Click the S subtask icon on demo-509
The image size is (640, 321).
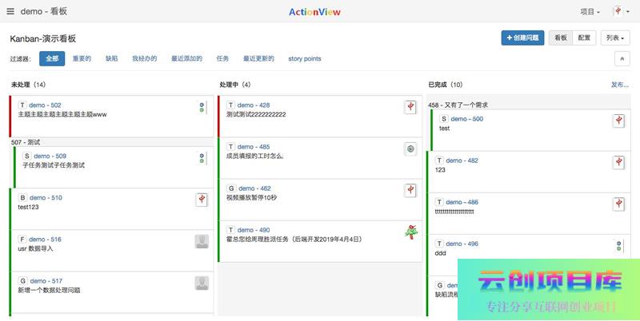pyautogui.click(x=27, y=157)
